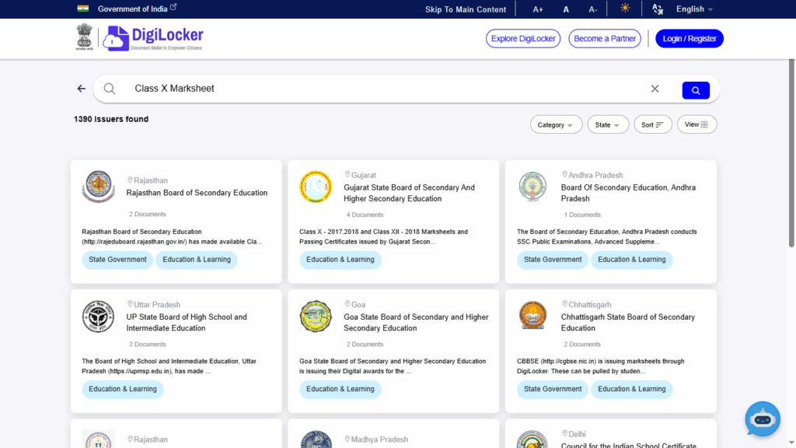Click the Indian flag icon
The image size is (796, 448).
(82, 9)
